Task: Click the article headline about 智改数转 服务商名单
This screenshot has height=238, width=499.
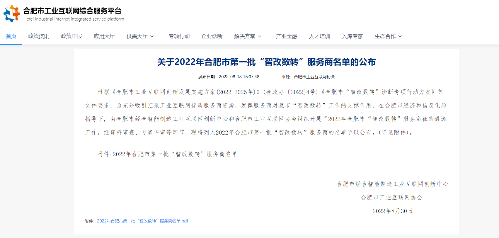Action: (266, 62)
